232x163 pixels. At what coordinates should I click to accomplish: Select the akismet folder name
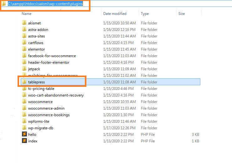(x=34, y=23)
